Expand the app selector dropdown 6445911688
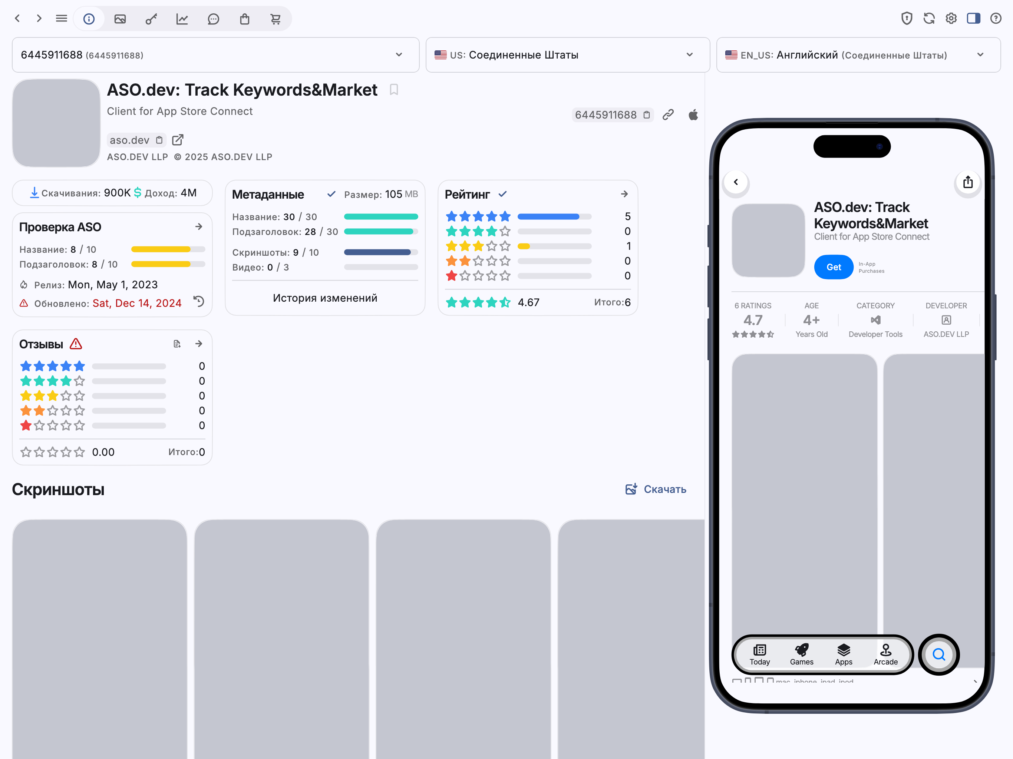This screenshot has width=1013, height=759. [x=216, y=55]
